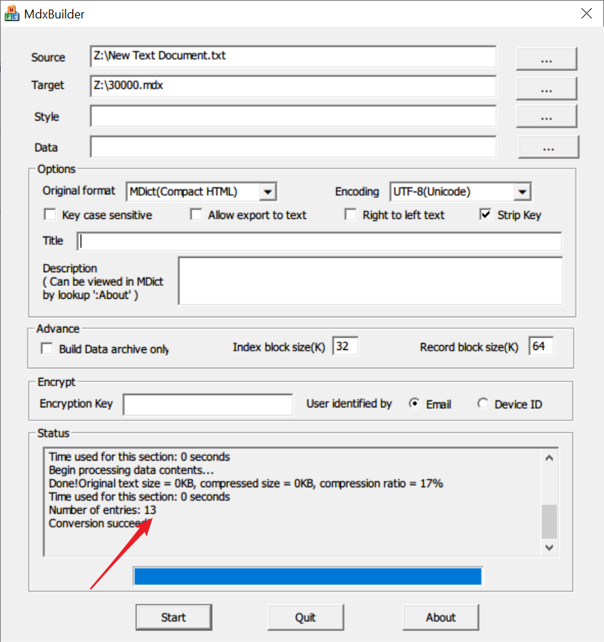Click status log scroll up arrow
604x642 pixels.
coord(549,458)
